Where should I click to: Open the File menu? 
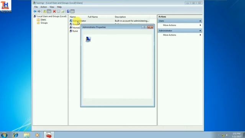(36, 7)
